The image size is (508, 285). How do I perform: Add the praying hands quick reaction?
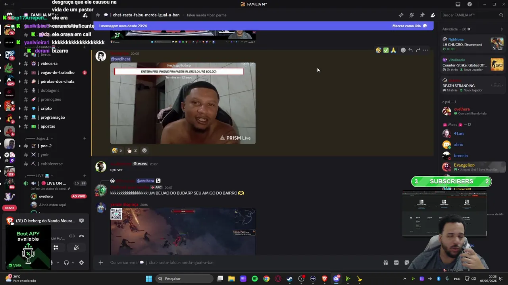tap(393, 50)
